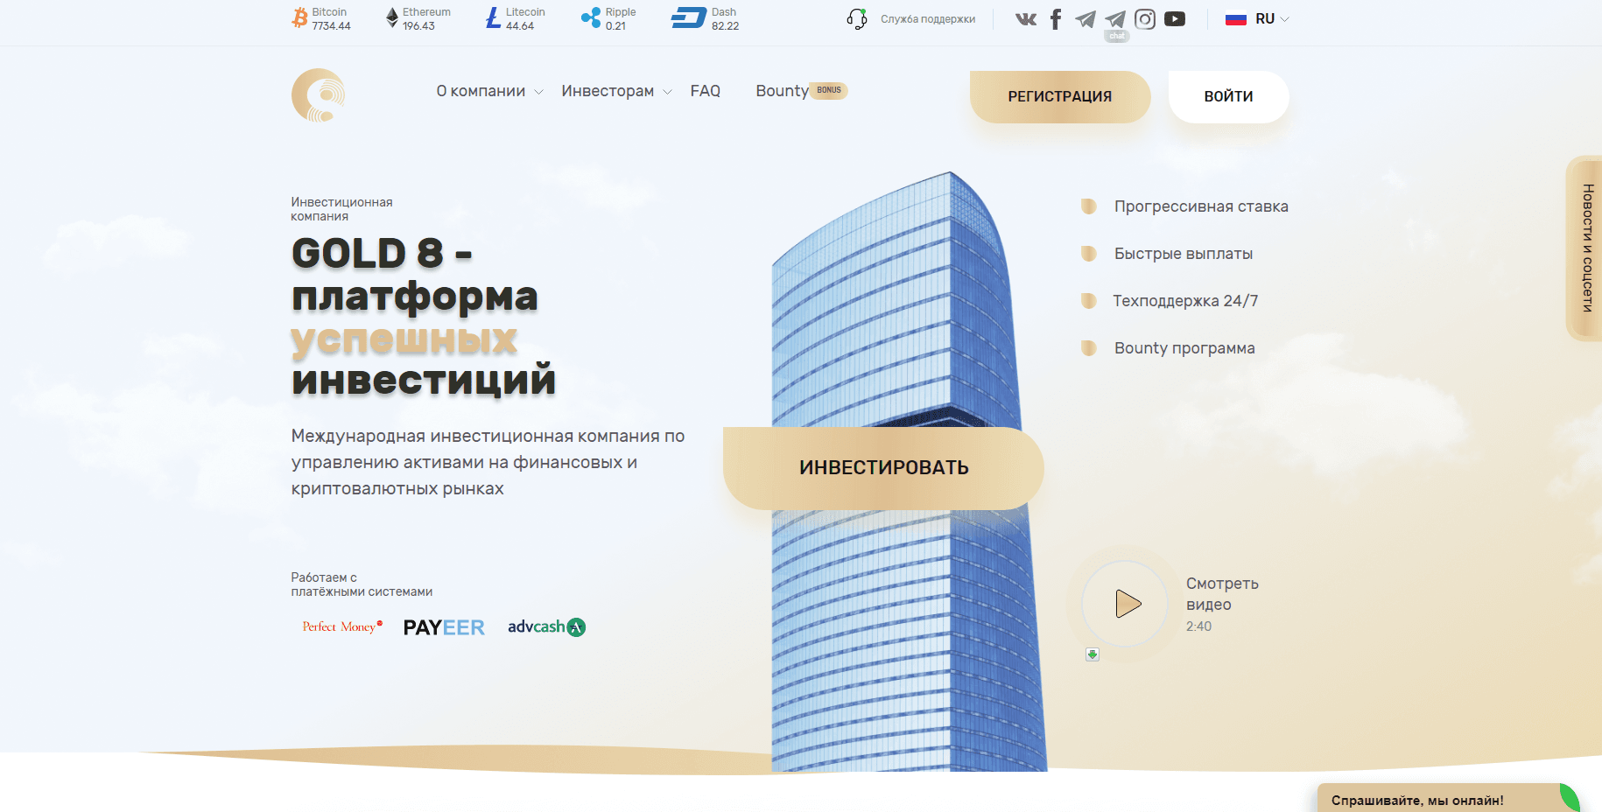
Task: Open the RU language dropdown
Action: click(x=1258, y=19)
